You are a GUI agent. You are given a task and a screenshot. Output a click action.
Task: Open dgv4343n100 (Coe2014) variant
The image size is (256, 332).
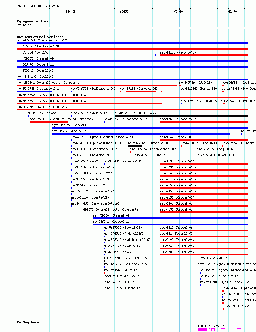click(35, 77)
